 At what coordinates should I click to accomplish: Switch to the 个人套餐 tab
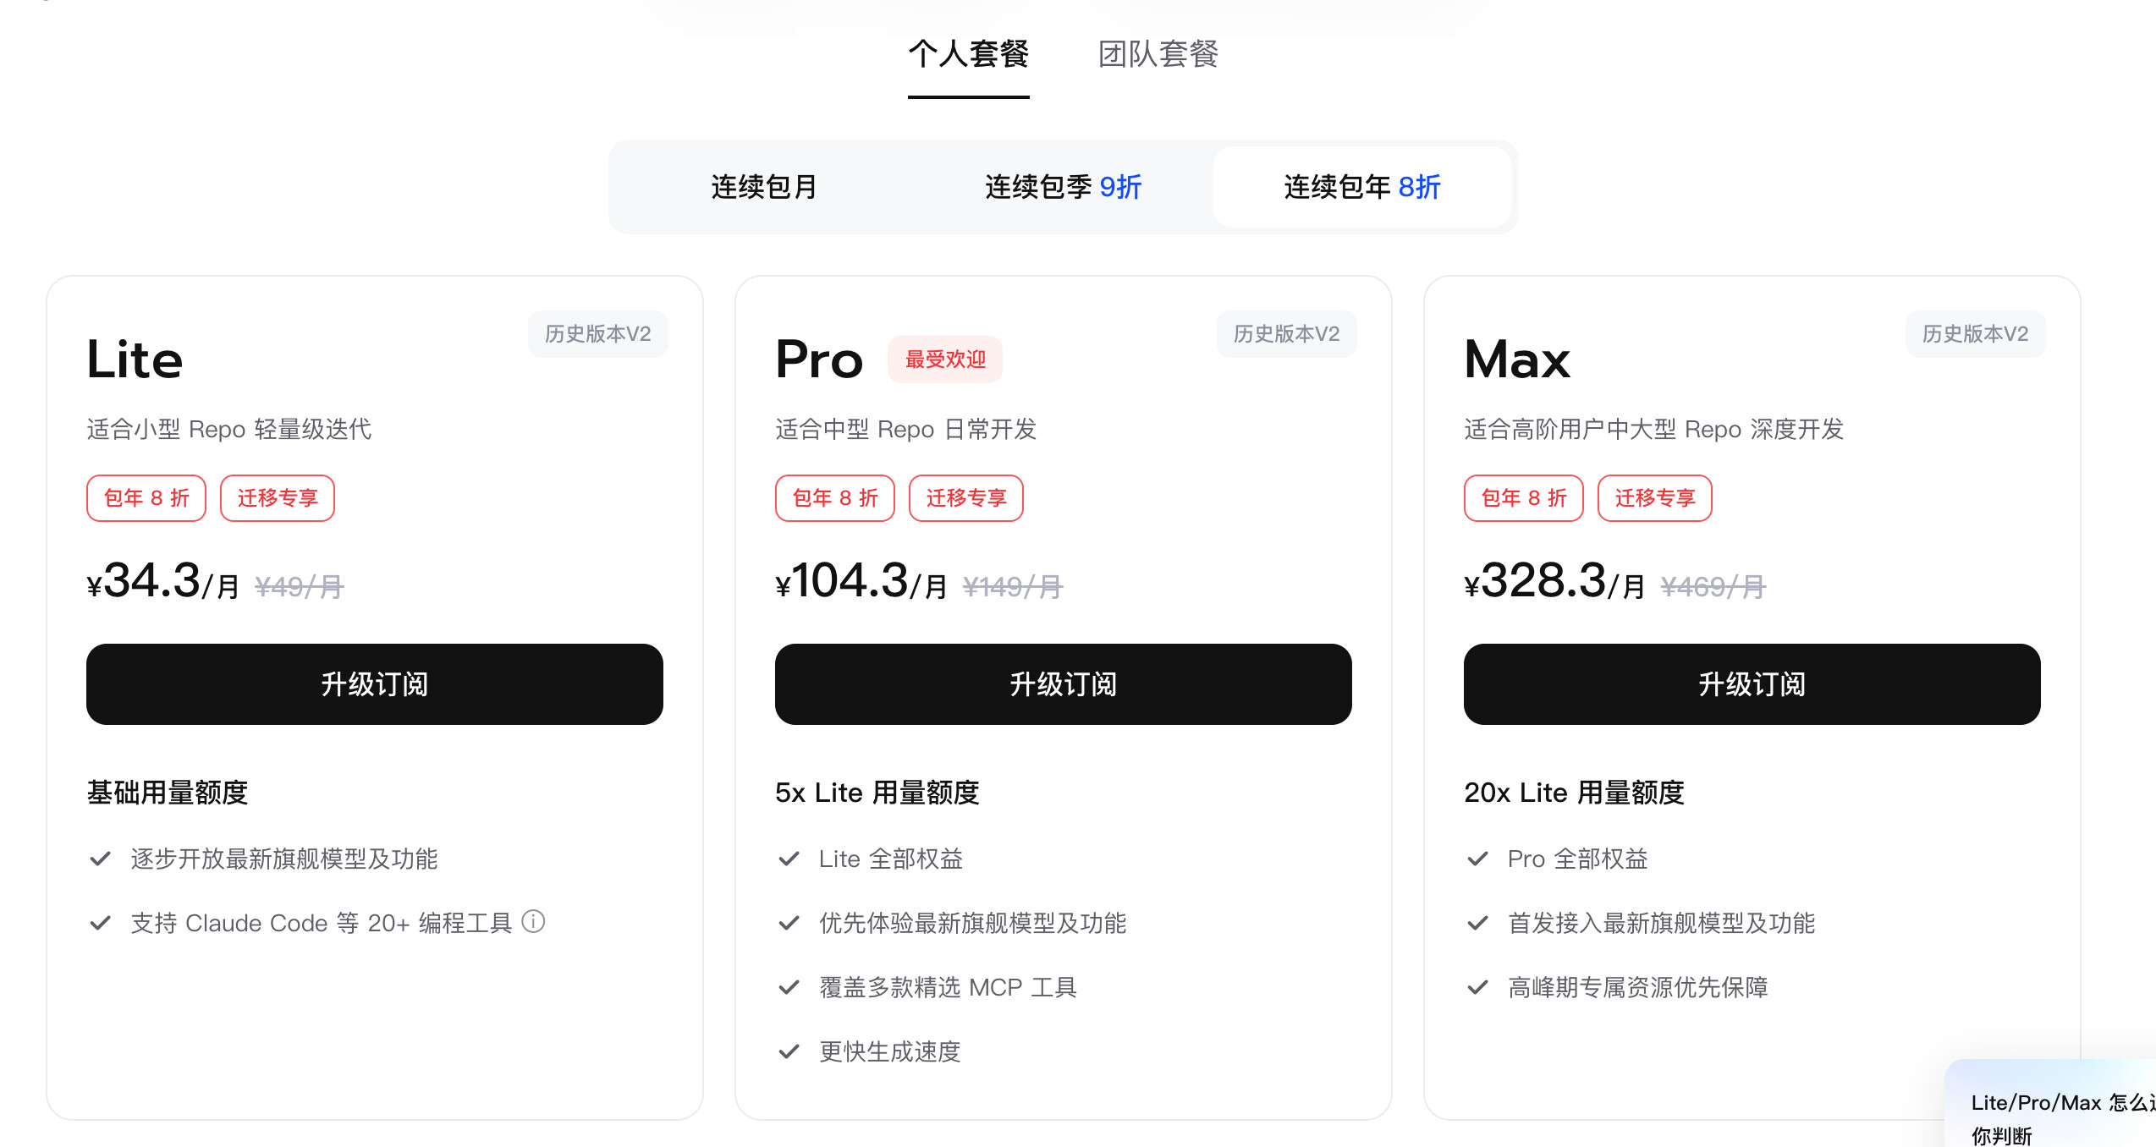(x=969, y=54)
